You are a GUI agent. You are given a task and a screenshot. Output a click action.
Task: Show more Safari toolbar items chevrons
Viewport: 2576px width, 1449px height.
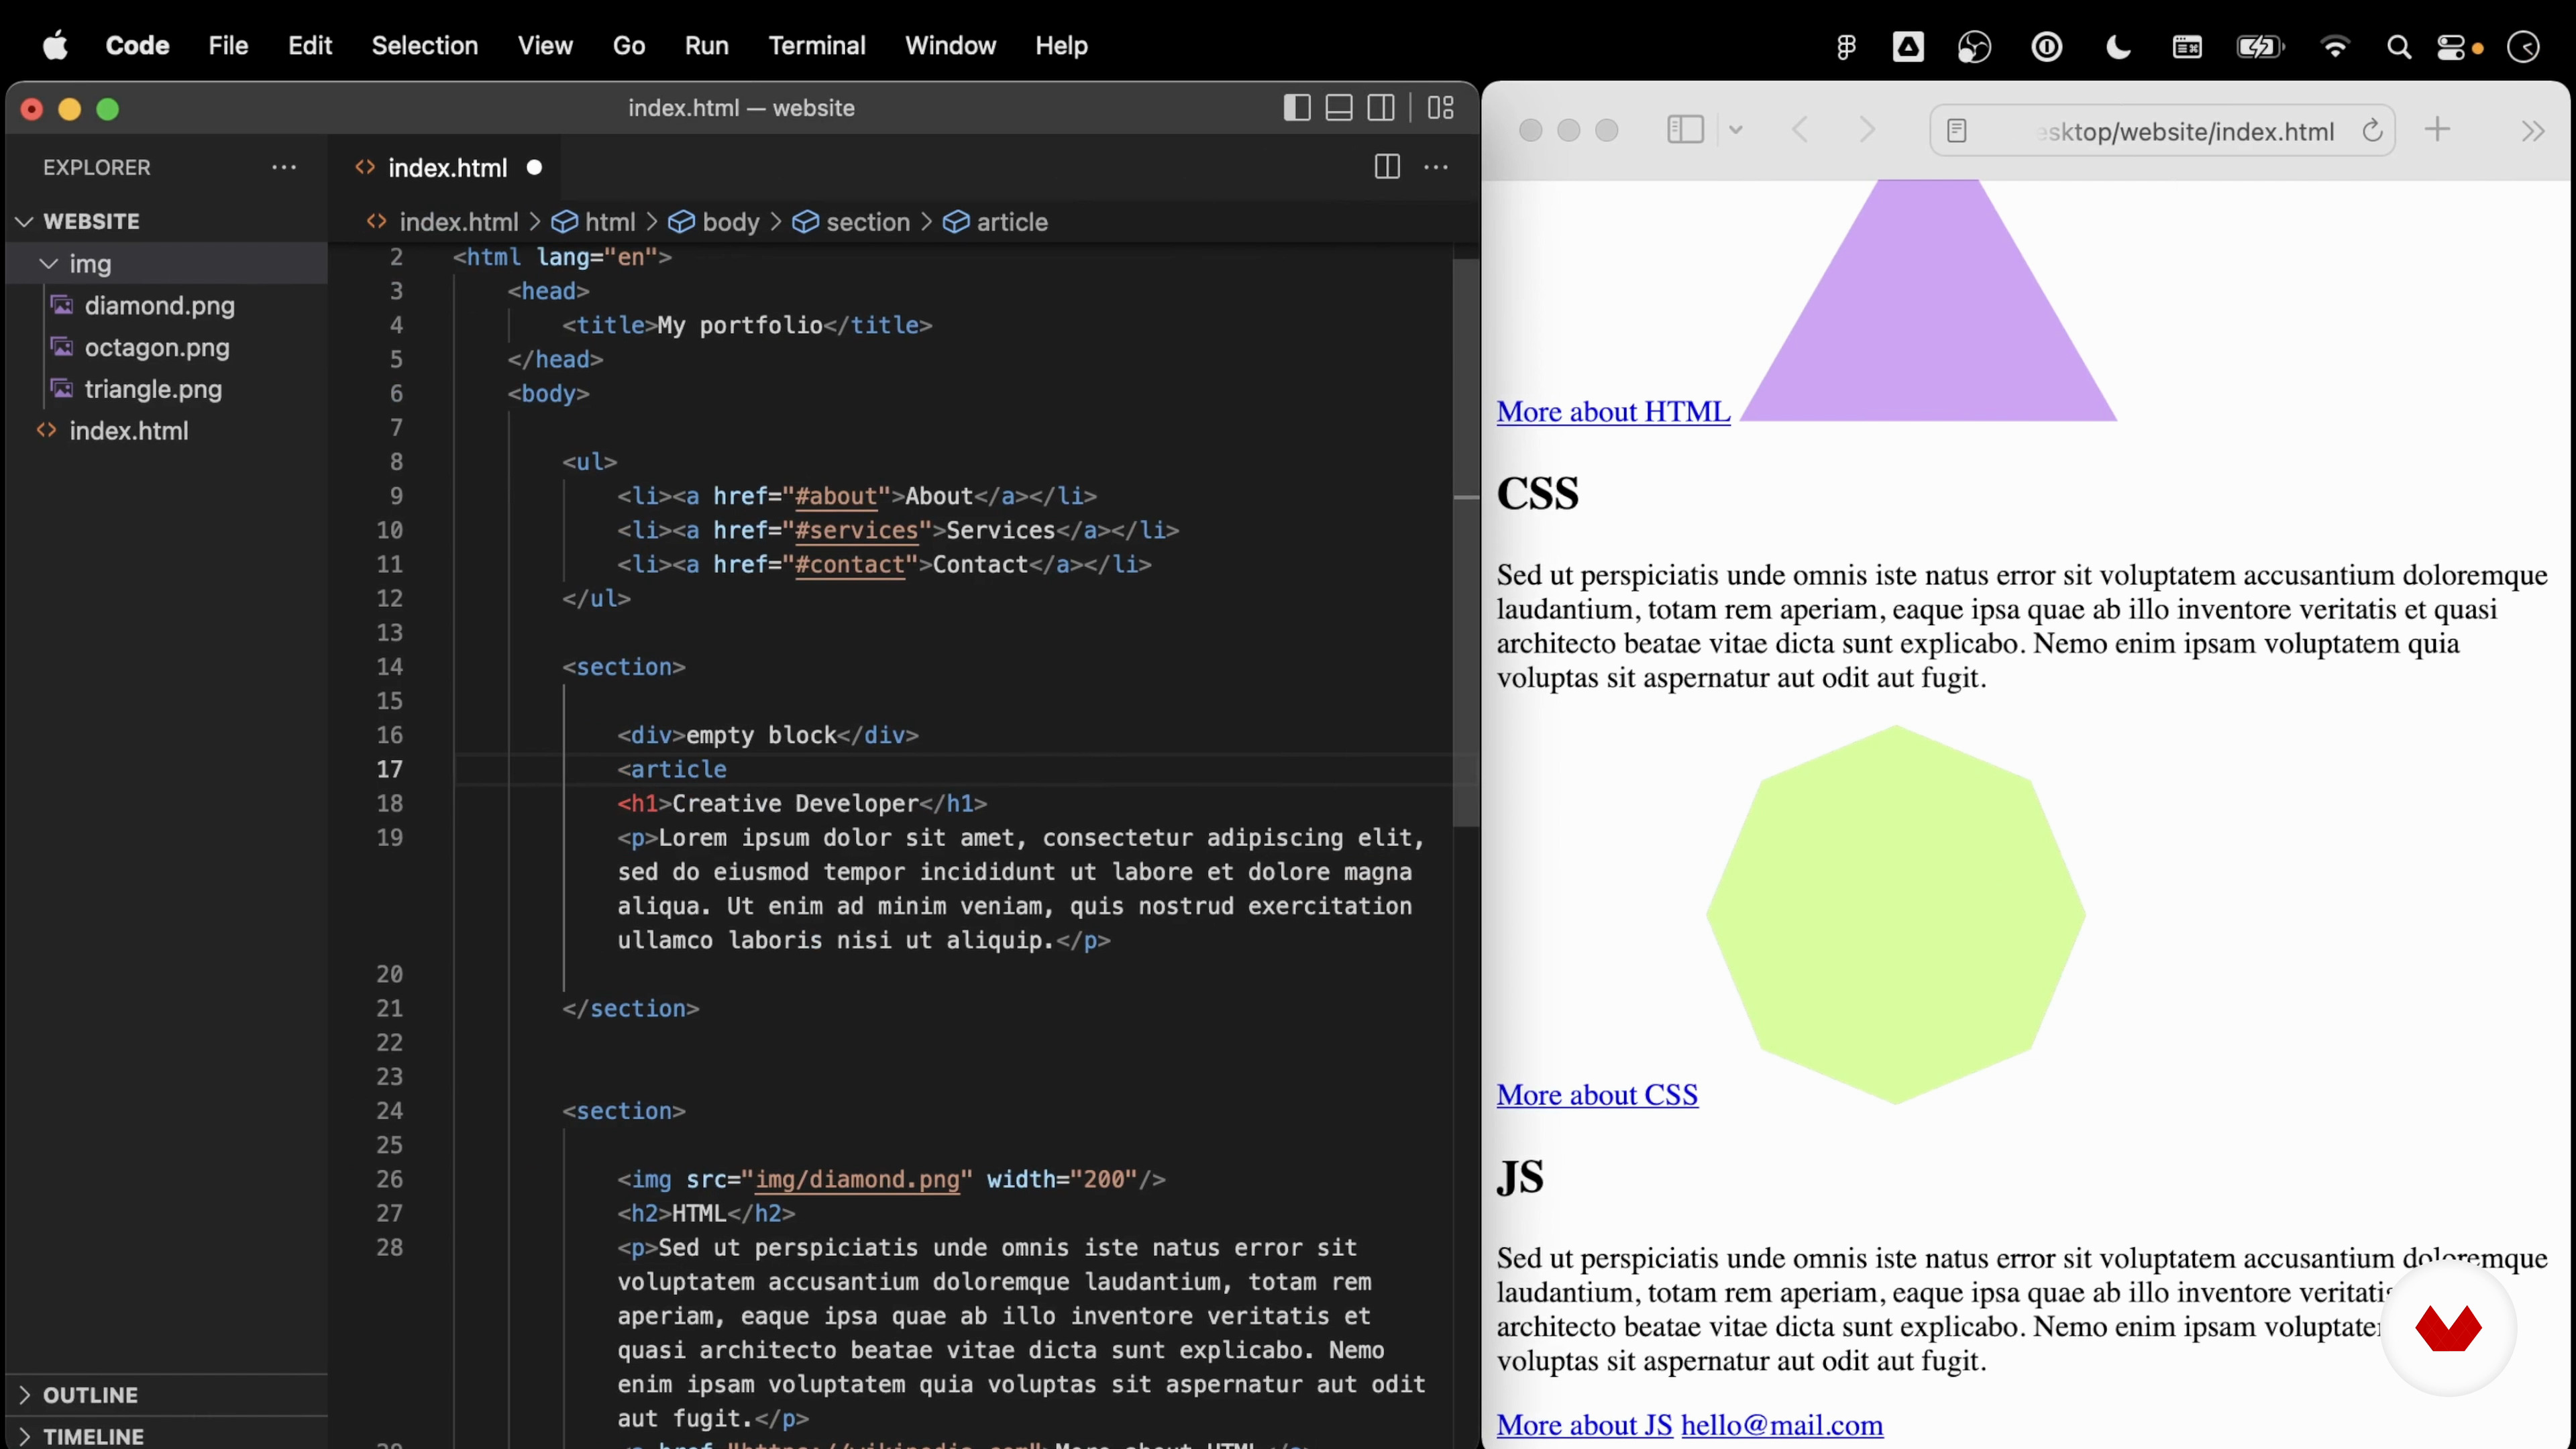(2532, 131)
